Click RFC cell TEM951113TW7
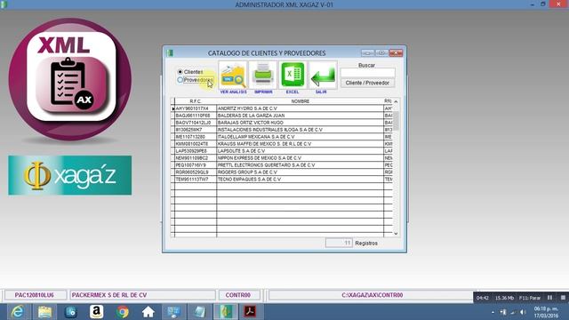Viewport: 569px width, 320px height. point(196,180)
